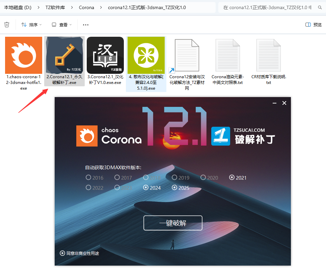The width and height of the screenshot is (326, 271).
Task: Click the TZSUCAI.COM blue logo in patcher
Action: 221,136
